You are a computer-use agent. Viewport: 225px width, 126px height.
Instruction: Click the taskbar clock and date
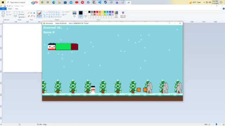point(215,2)
